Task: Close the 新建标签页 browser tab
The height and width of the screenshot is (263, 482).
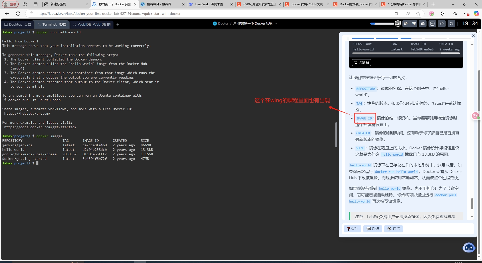Action: pos(87,4)
